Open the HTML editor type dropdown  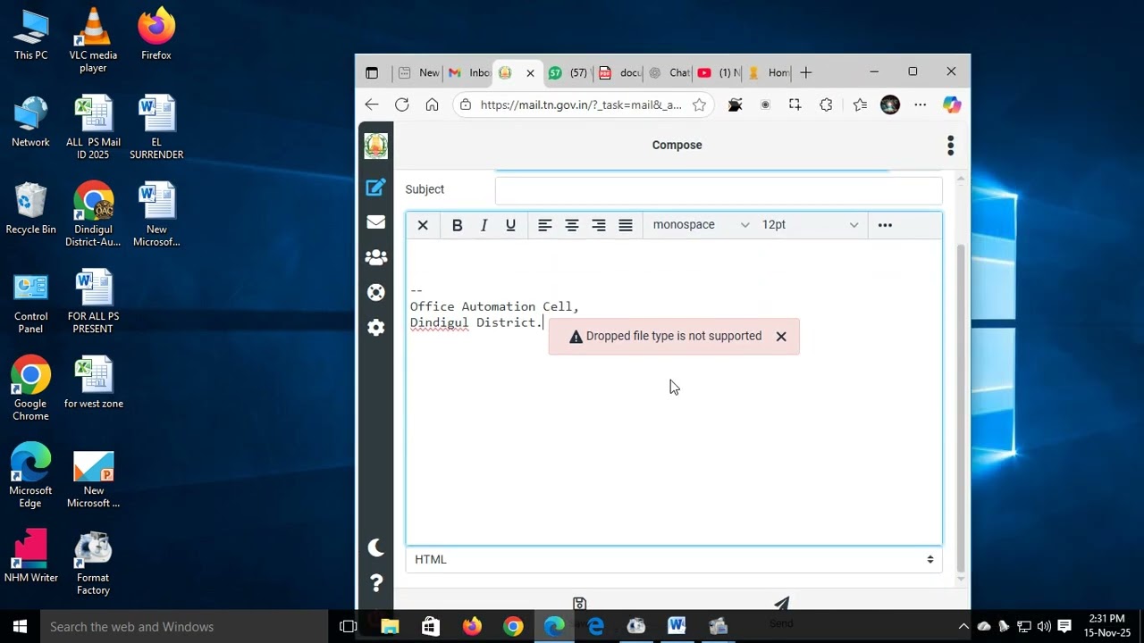(x=674, y=560)
